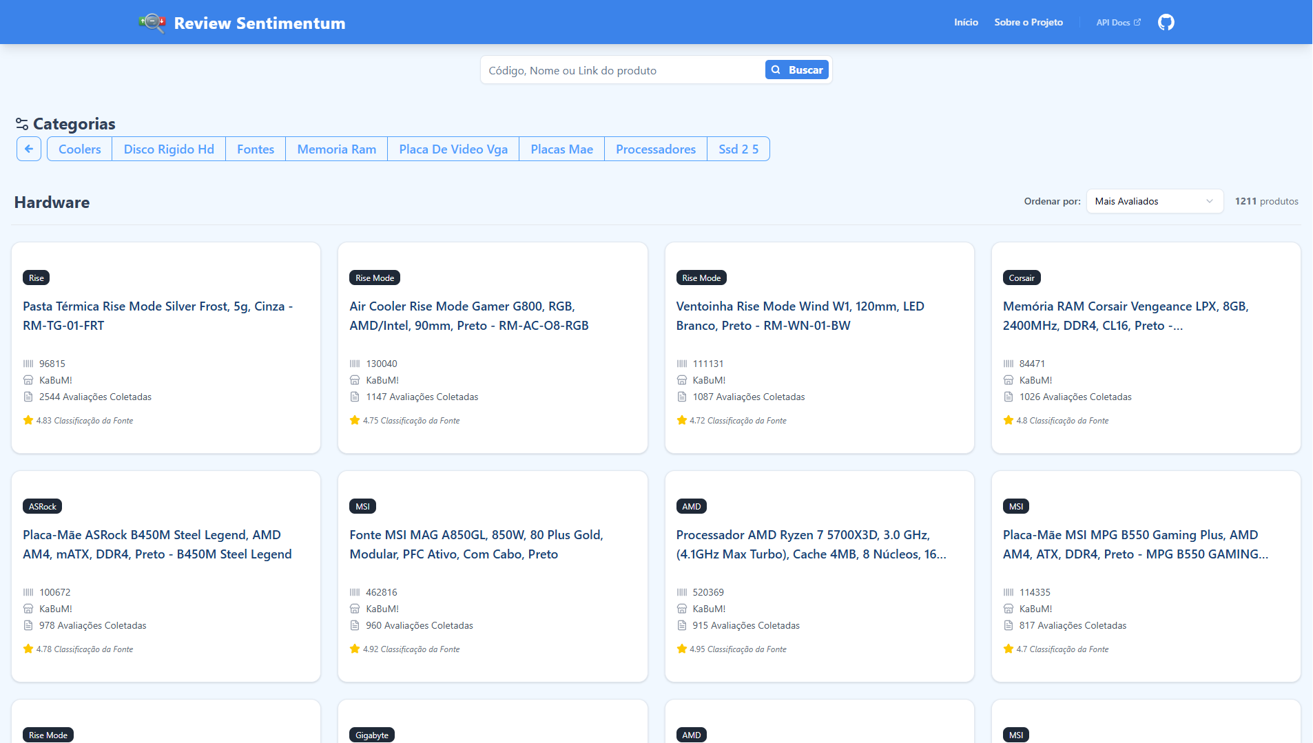Click the barcode icon next to 462816
The height and width of the screenshot is (743, 1313).
[355, 592]
